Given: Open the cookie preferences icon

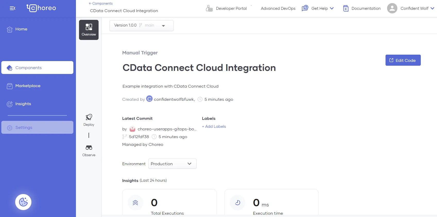Looking at the screenshot, I should (x=23, y=202).
